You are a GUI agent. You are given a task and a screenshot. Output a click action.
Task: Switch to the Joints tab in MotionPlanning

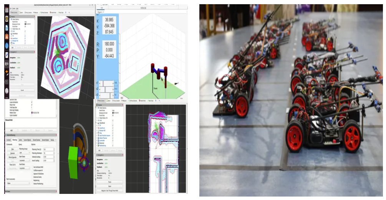tap(20, 140)
